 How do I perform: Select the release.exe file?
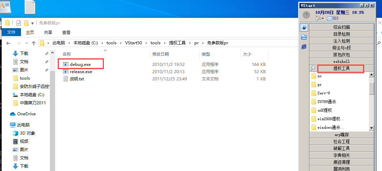tap(81, 72)
